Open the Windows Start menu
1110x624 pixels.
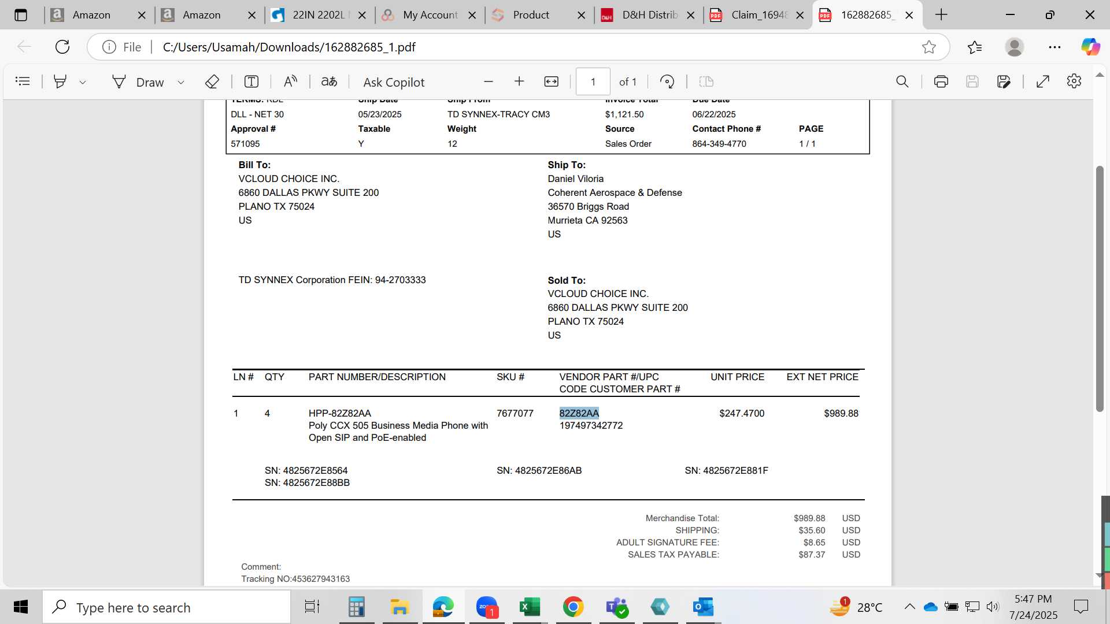pyautogui.click(x=21, y=607)
